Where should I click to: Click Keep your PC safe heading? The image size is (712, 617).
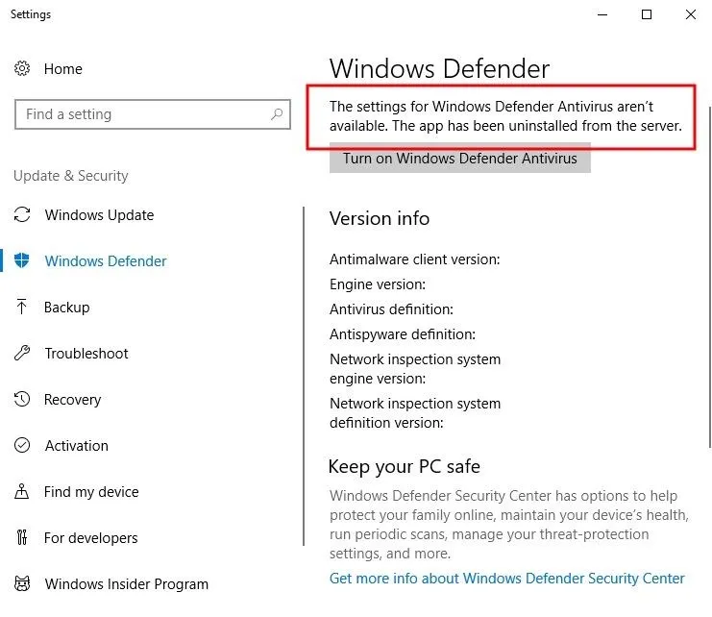405,466
